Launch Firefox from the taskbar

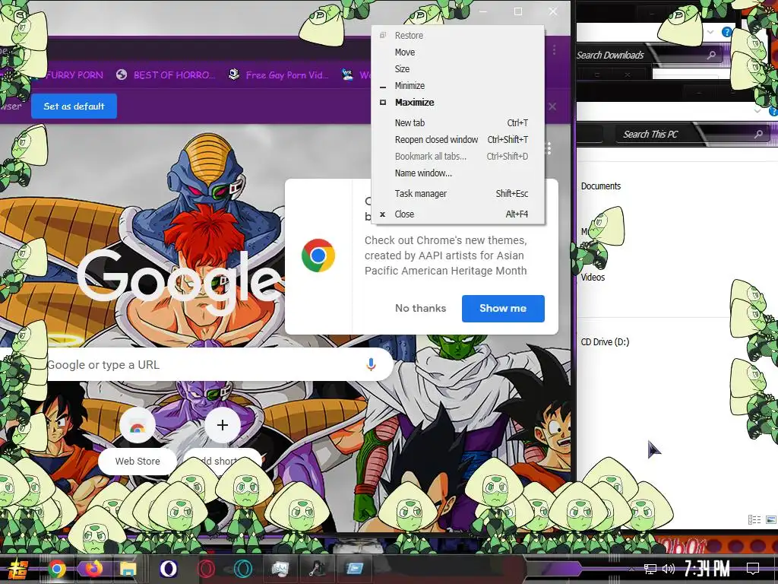93,568
